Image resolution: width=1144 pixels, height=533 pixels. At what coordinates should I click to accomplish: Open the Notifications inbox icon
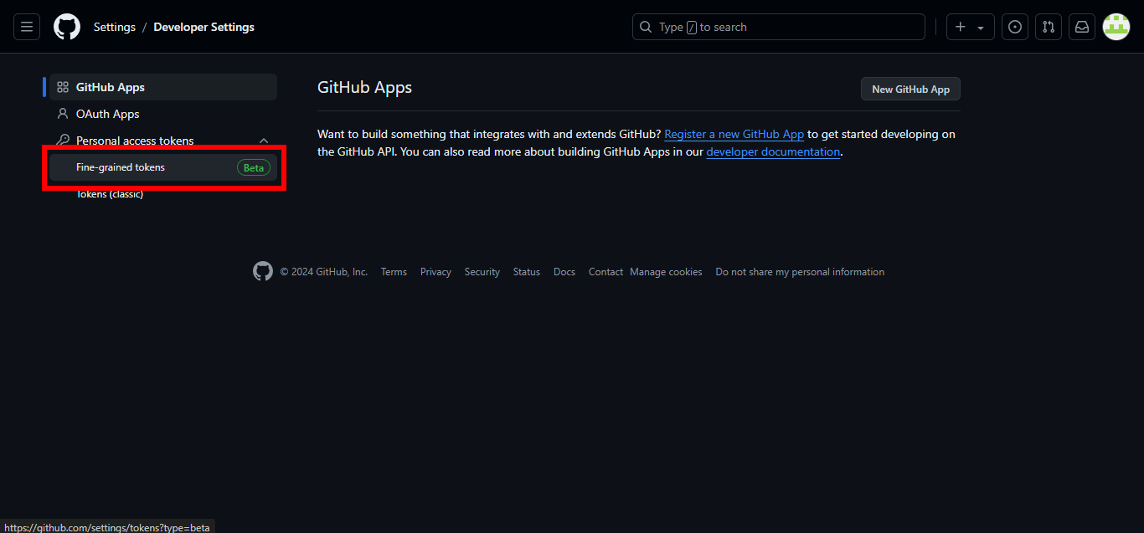(x=1082, y=27)
